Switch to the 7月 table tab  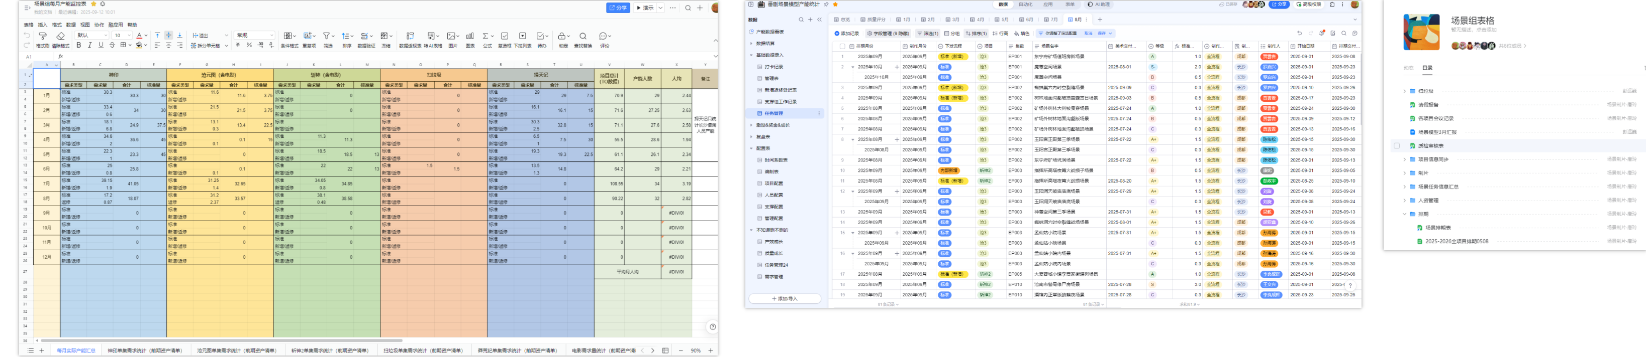coord(1050,20)
